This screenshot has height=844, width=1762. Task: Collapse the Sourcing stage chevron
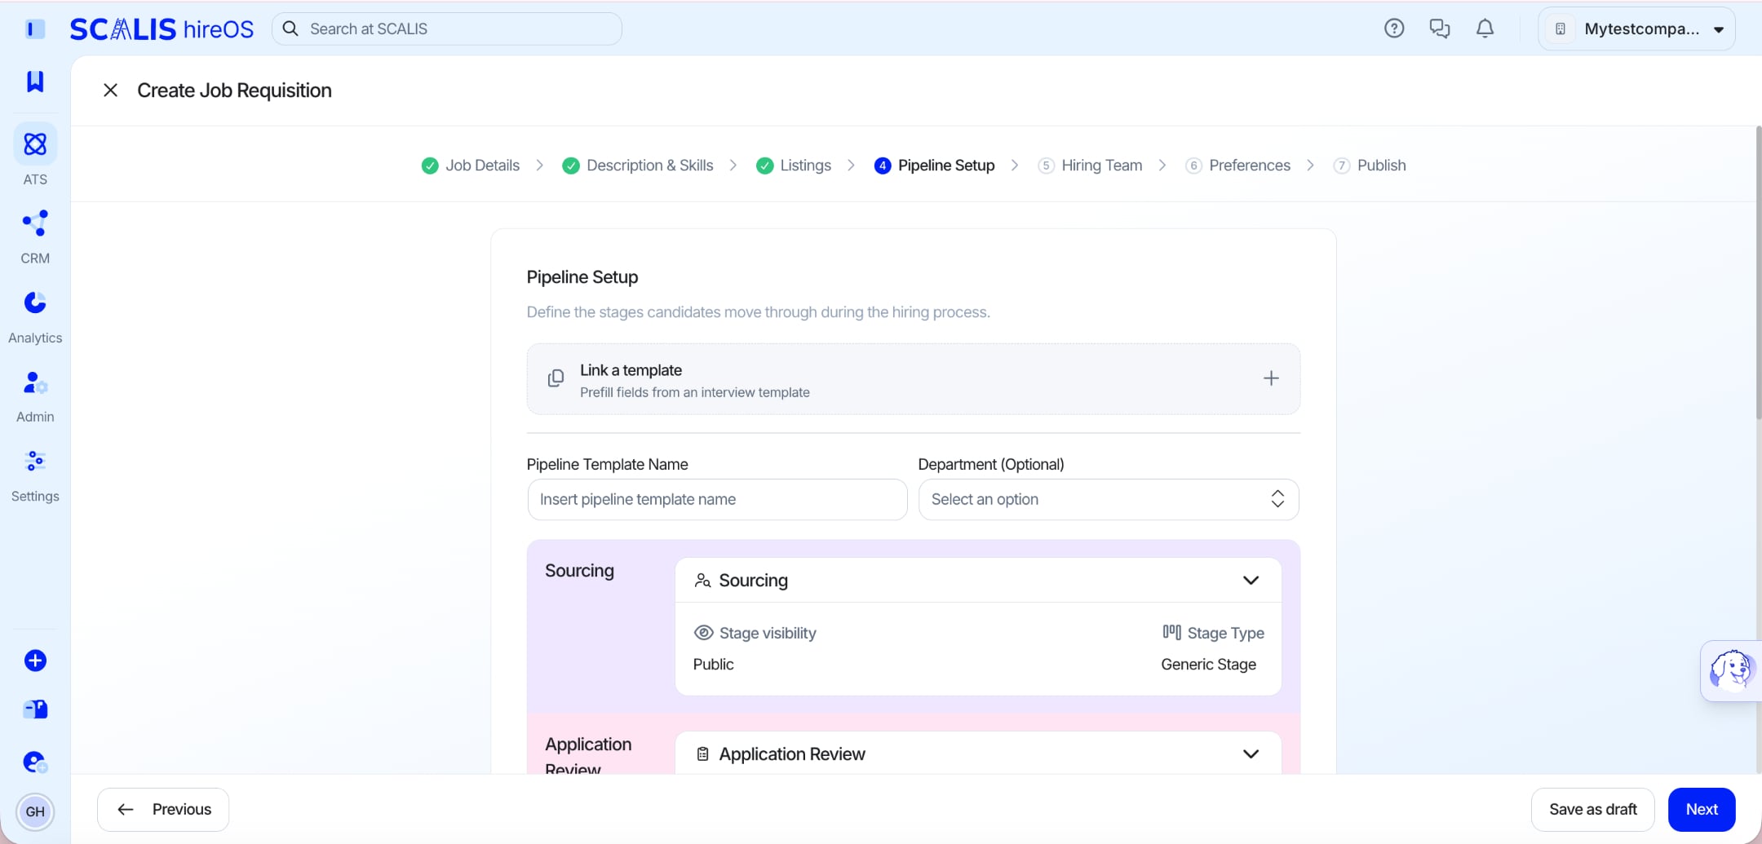coord(1251,581)
